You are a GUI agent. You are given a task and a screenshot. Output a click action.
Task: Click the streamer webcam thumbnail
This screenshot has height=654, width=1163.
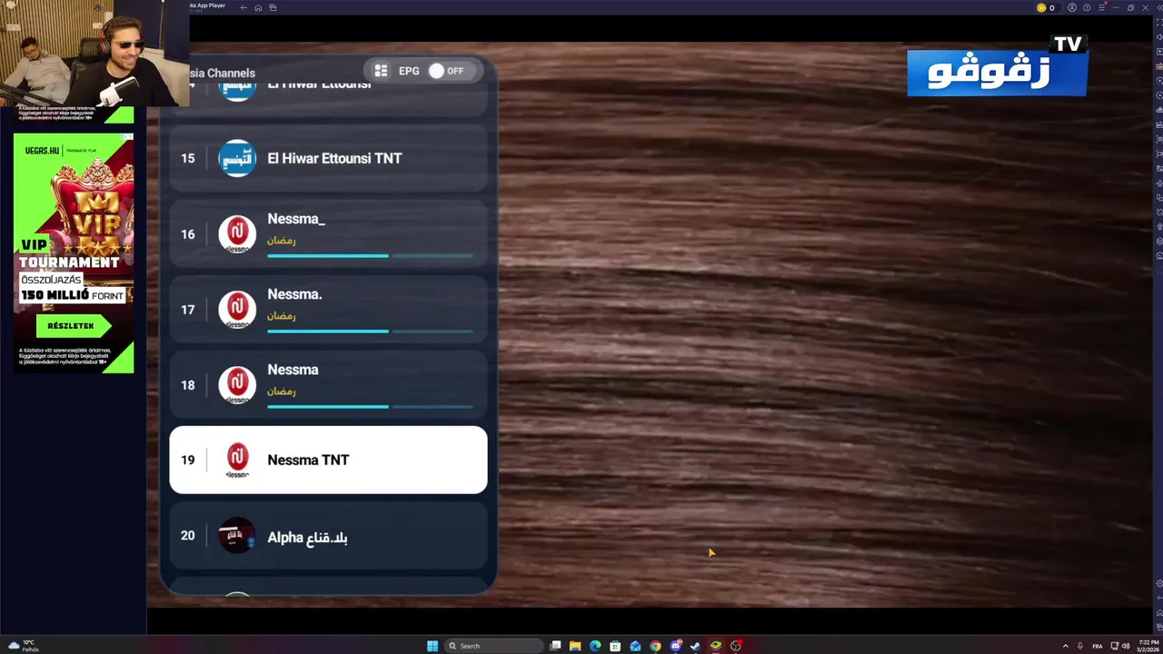click(x=94, y=53)
